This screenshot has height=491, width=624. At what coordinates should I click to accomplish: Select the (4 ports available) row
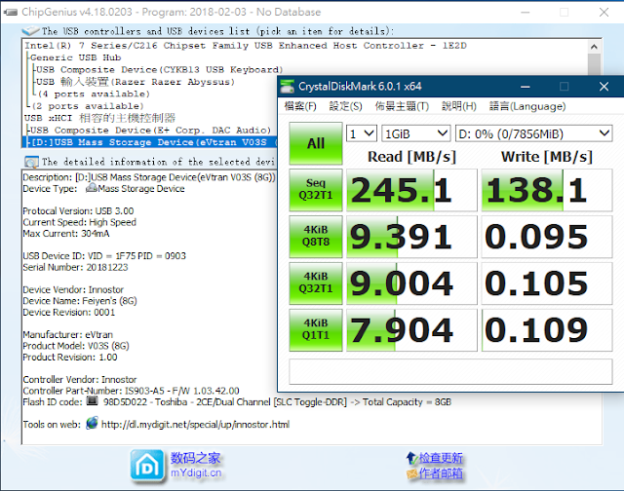(x=94, y=94)
